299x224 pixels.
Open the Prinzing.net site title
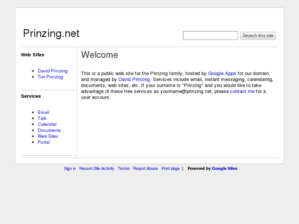coord(51,33)
